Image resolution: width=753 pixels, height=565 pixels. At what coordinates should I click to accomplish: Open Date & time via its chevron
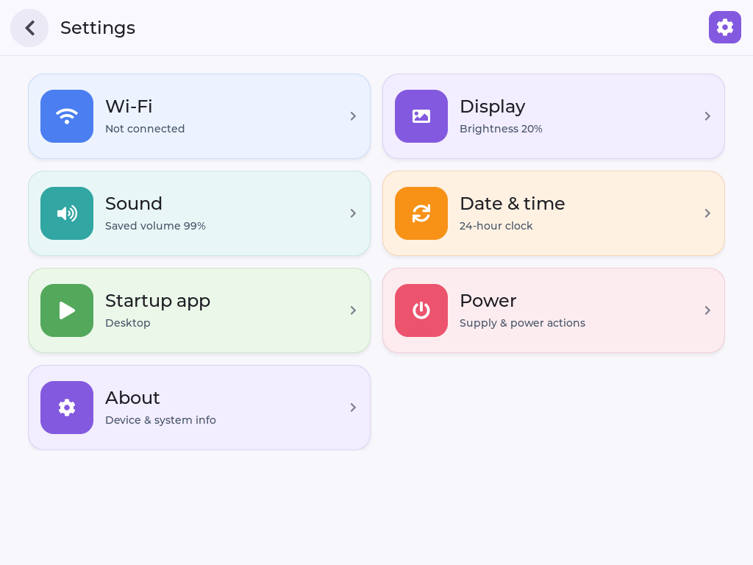[707, 213]
